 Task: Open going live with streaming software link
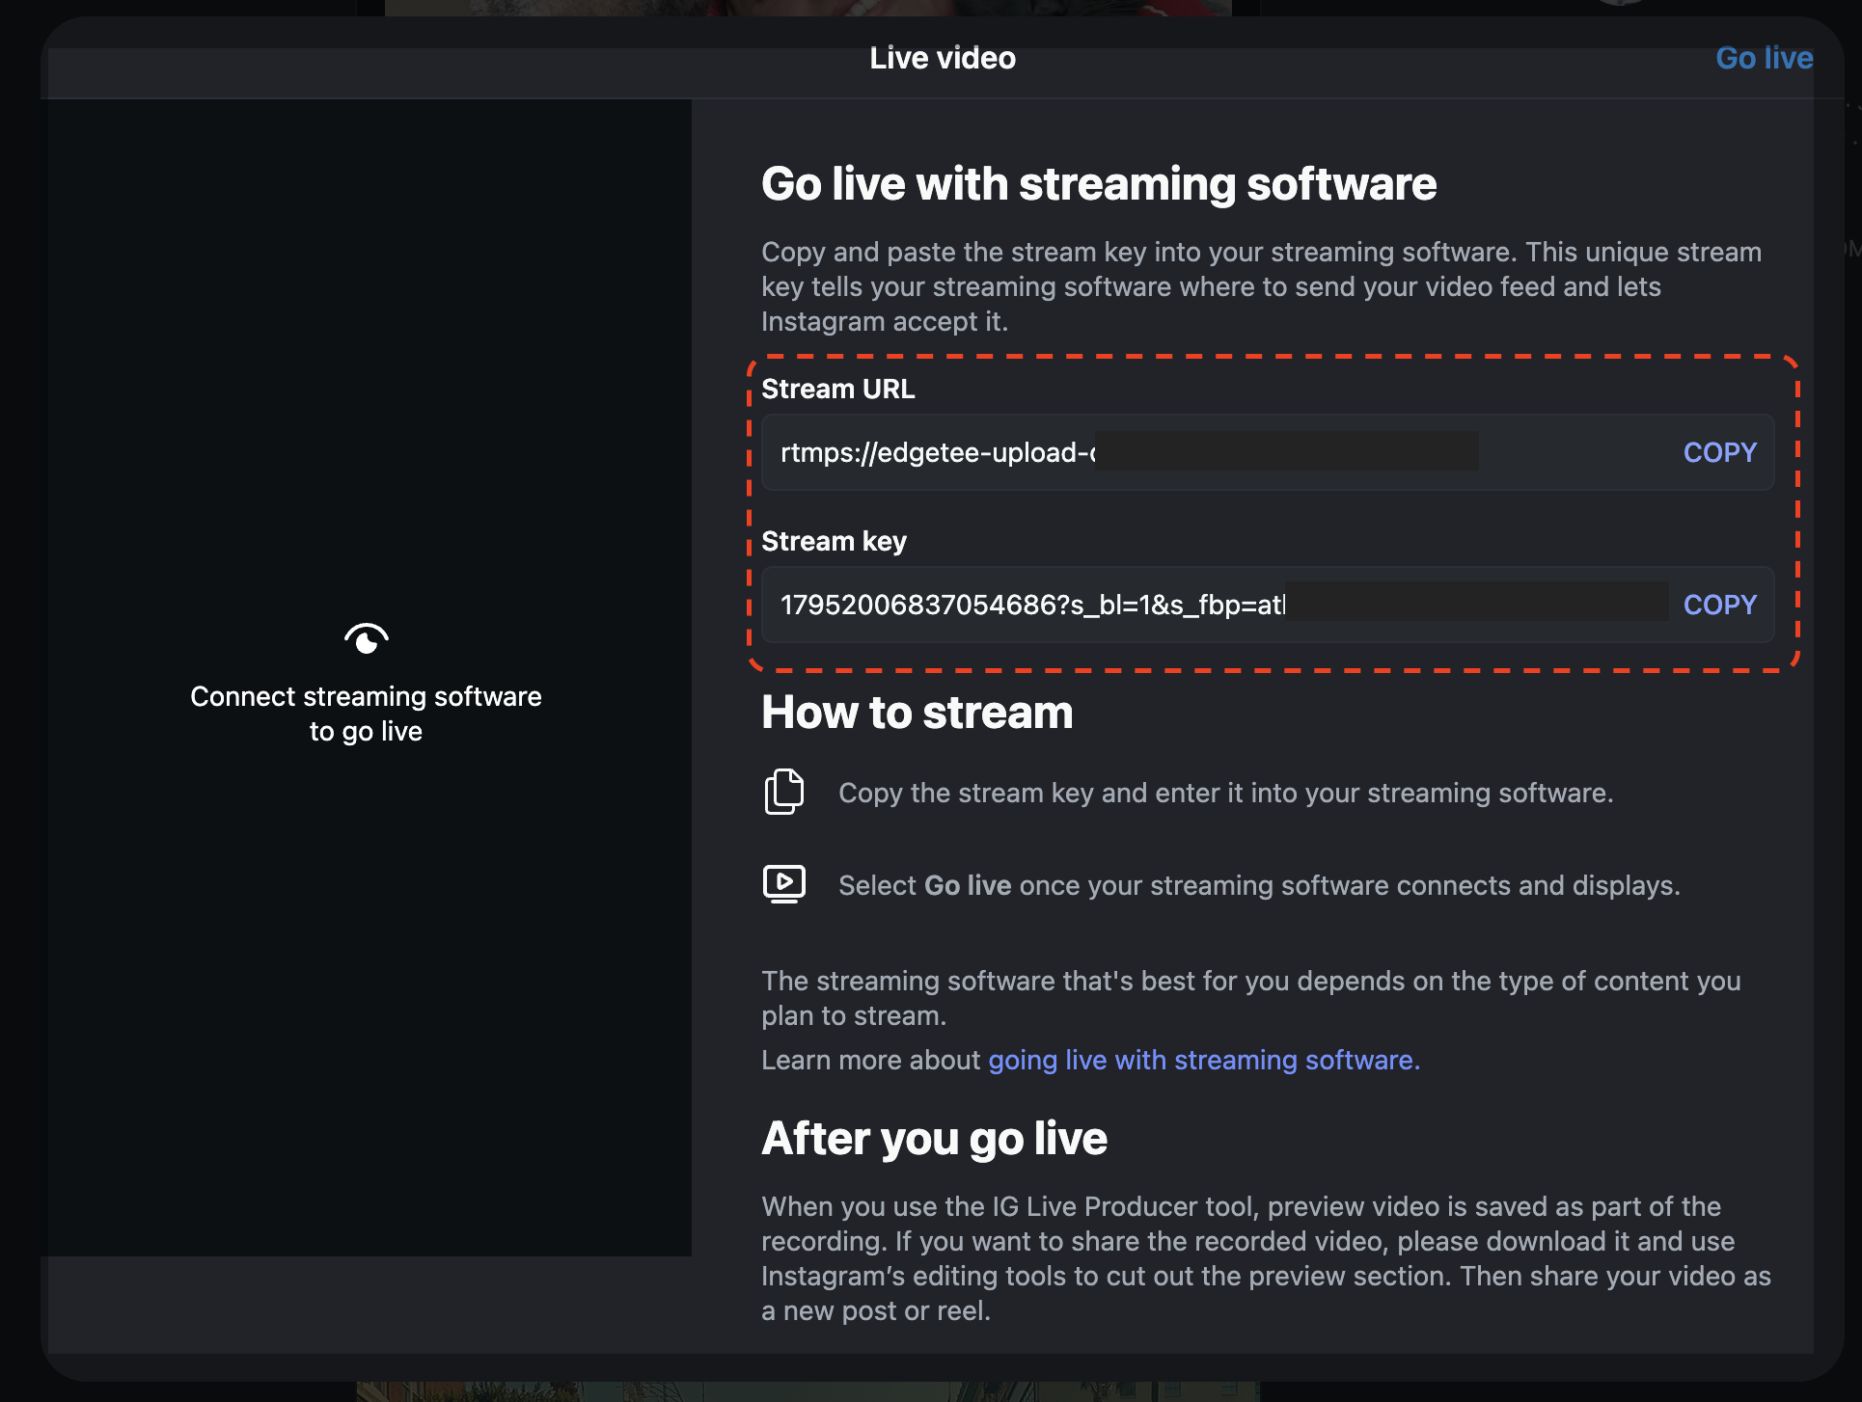tap(1203, 1060)
